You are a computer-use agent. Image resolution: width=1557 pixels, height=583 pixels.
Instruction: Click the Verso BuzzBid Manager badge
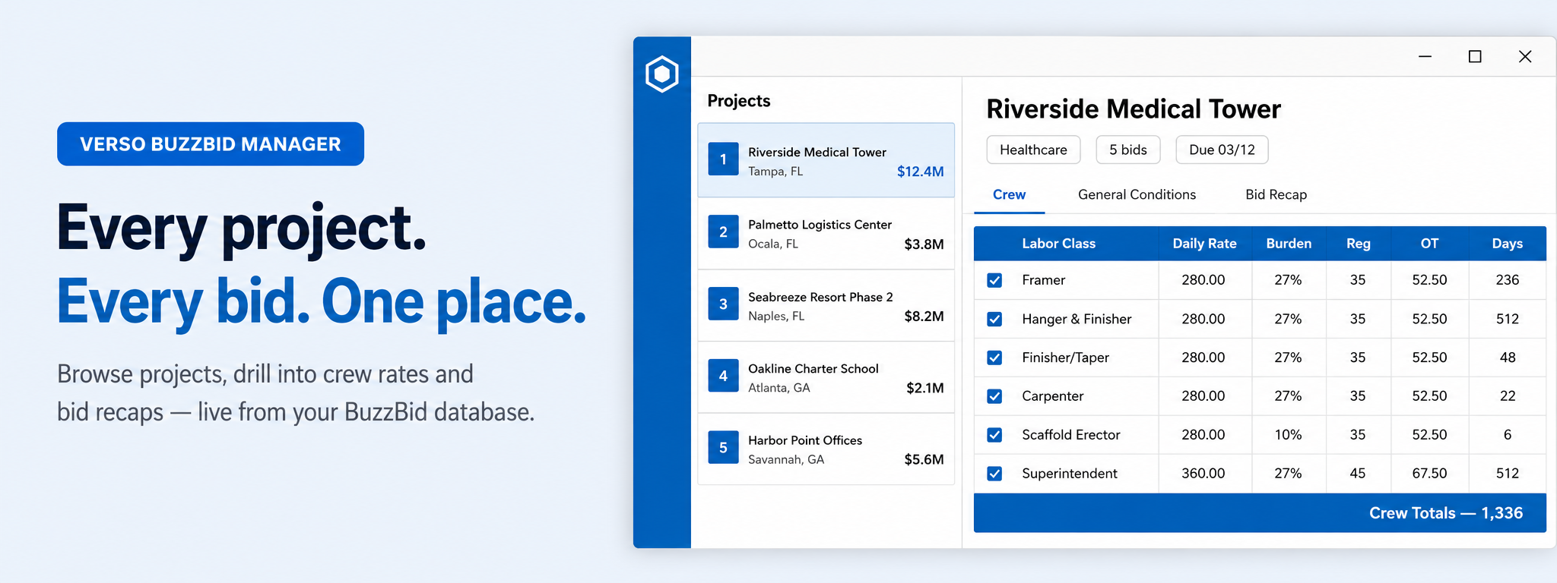[x=211, y=144]
